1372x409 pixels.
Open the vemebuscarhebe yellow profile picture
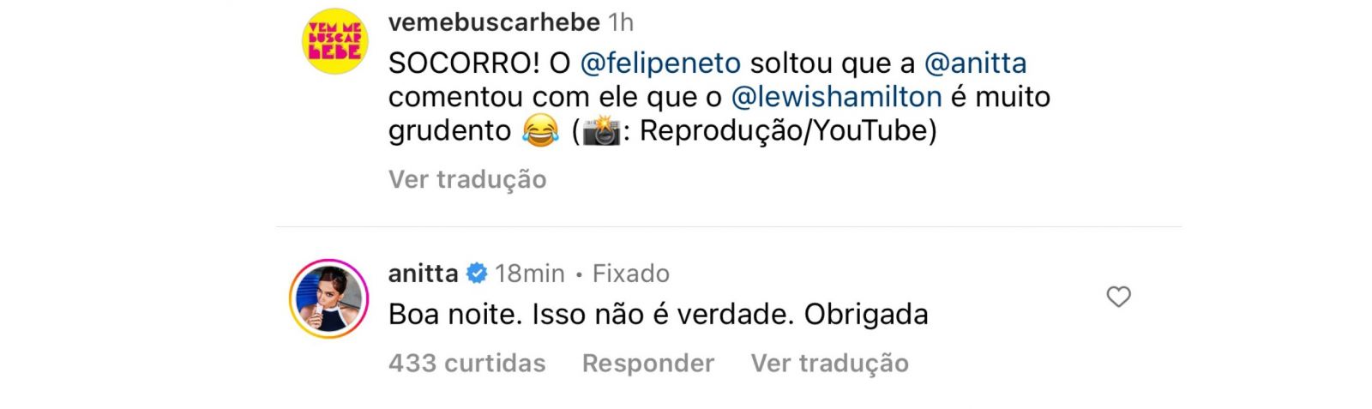click(x=335, y=41)
